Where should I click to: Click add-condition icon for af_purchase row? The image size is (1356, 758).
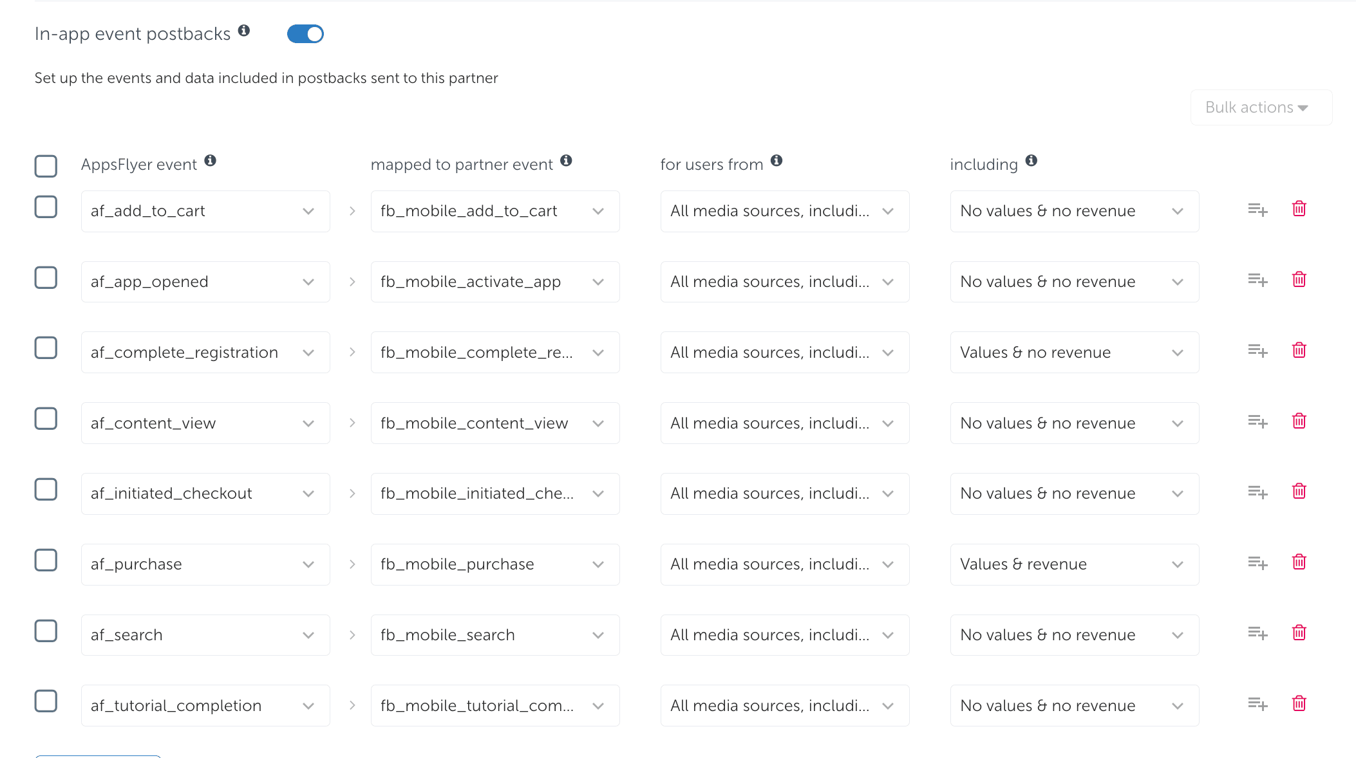tap(1257, 563)
